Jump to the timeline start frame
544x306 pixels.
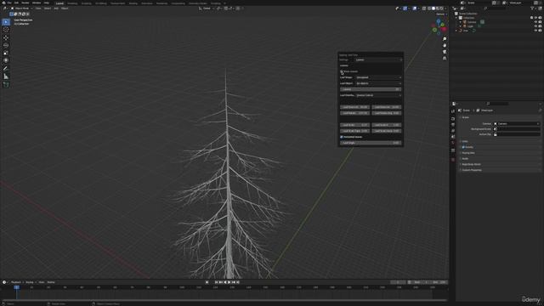coord(216,282)
